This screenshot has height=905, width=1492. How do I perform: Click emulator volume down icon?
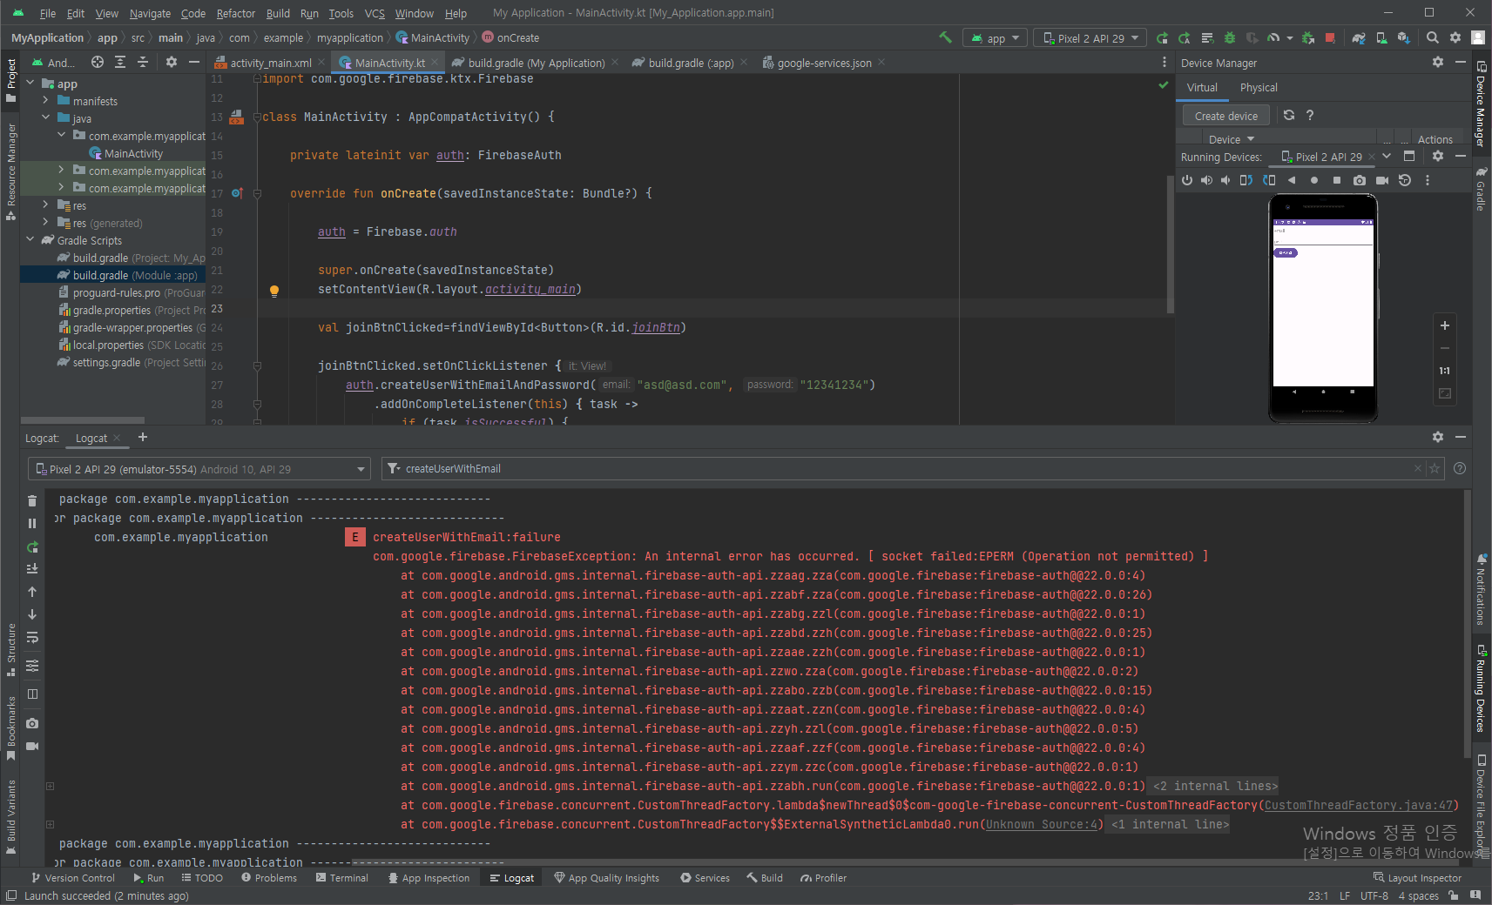pyautogui.click(x=1225, y=180)
